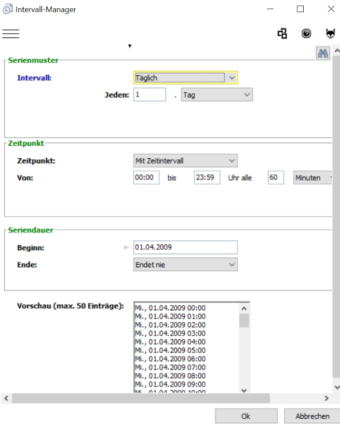Click the preview list scroll down arrow
340x425 pixels.
(x=244, y=390)
